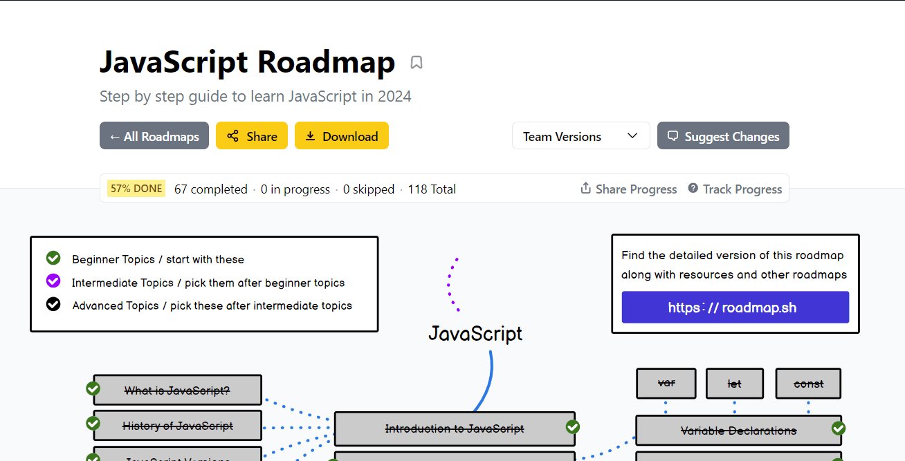
Task: Expand the Team Versions chevron
Action: 632,135
